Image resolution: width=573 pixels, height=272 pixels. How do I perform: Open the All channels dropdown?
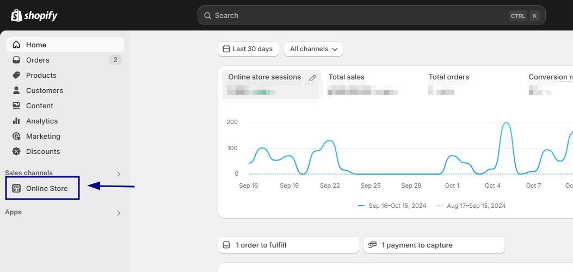[313, 49]
